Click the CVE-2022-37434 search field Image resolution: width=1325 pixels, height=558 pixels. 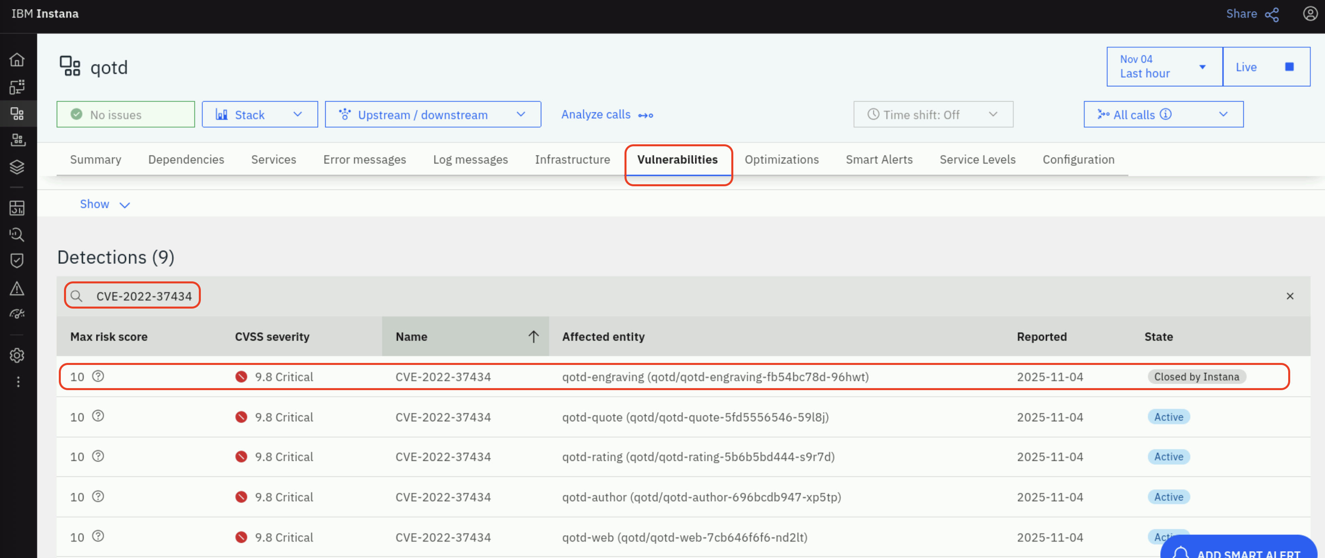[144, 296]
